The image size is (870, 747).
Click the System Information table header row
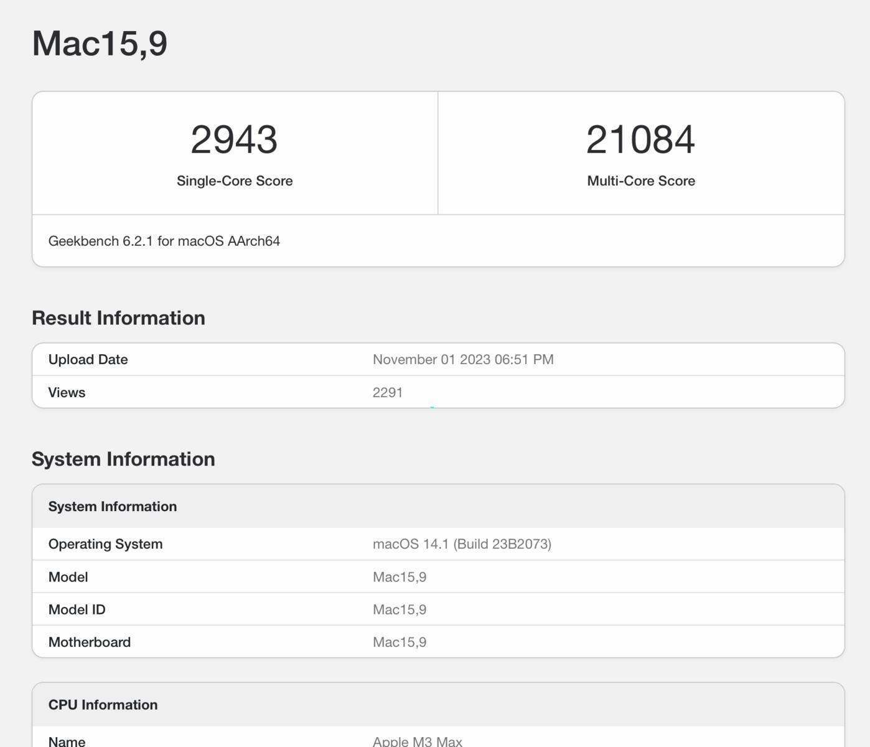point(438,506)
